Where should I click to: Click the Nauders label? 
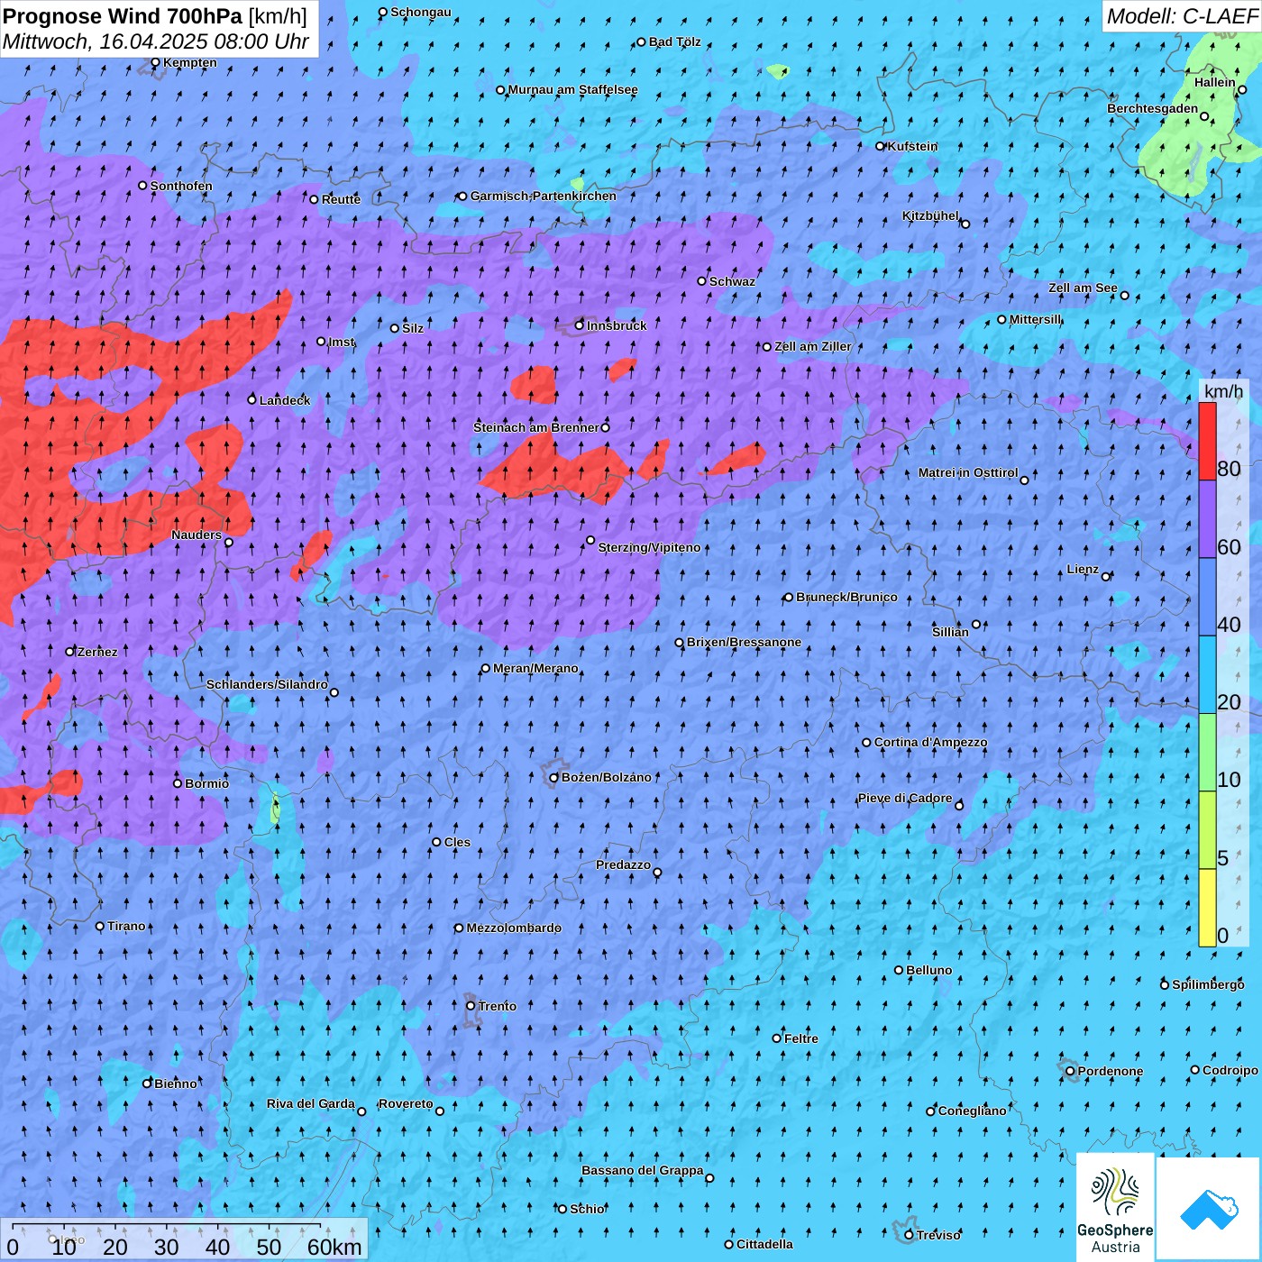pyautogui.click(x=197, y=535)
